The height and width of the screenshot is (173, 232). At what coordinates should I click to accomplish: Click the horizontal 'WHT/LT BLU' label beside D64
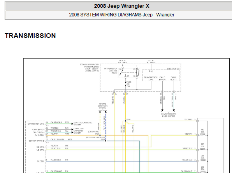tap(56, 131)
